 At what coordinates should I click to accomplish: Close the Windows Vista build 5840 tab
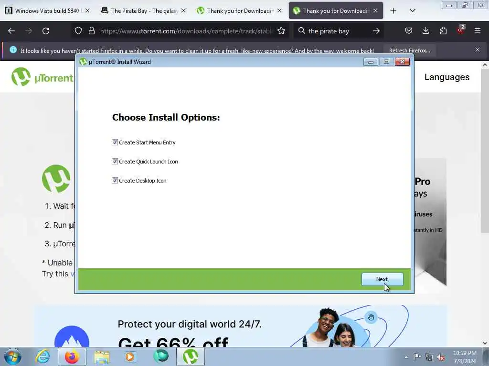[x=87, y=10]
